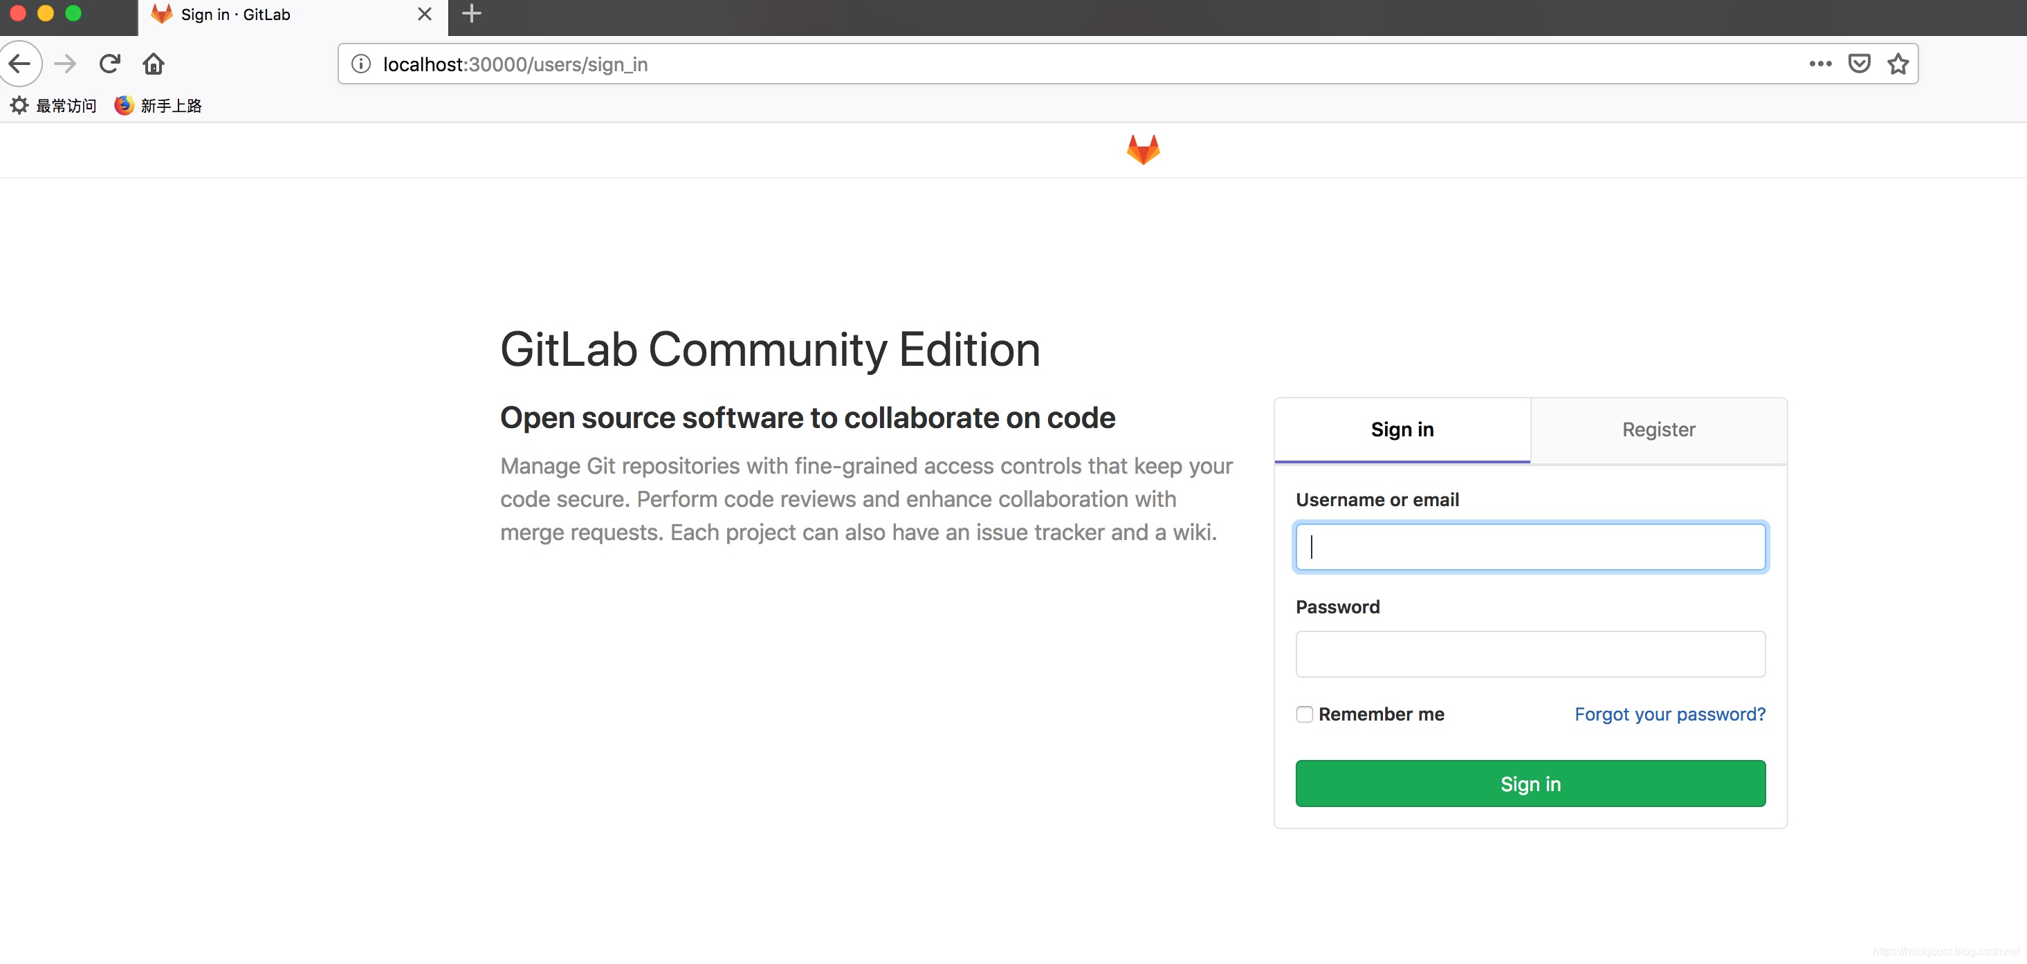This screenshot has height=964, width=2027.
Task: Focus the Password field
Action: click(1530, 654)
